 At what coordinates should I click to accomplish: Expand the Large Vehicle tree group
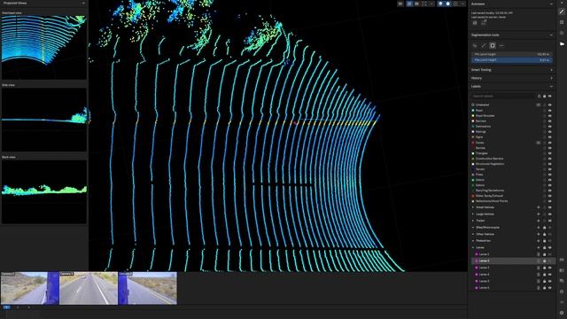coord(473,214)
